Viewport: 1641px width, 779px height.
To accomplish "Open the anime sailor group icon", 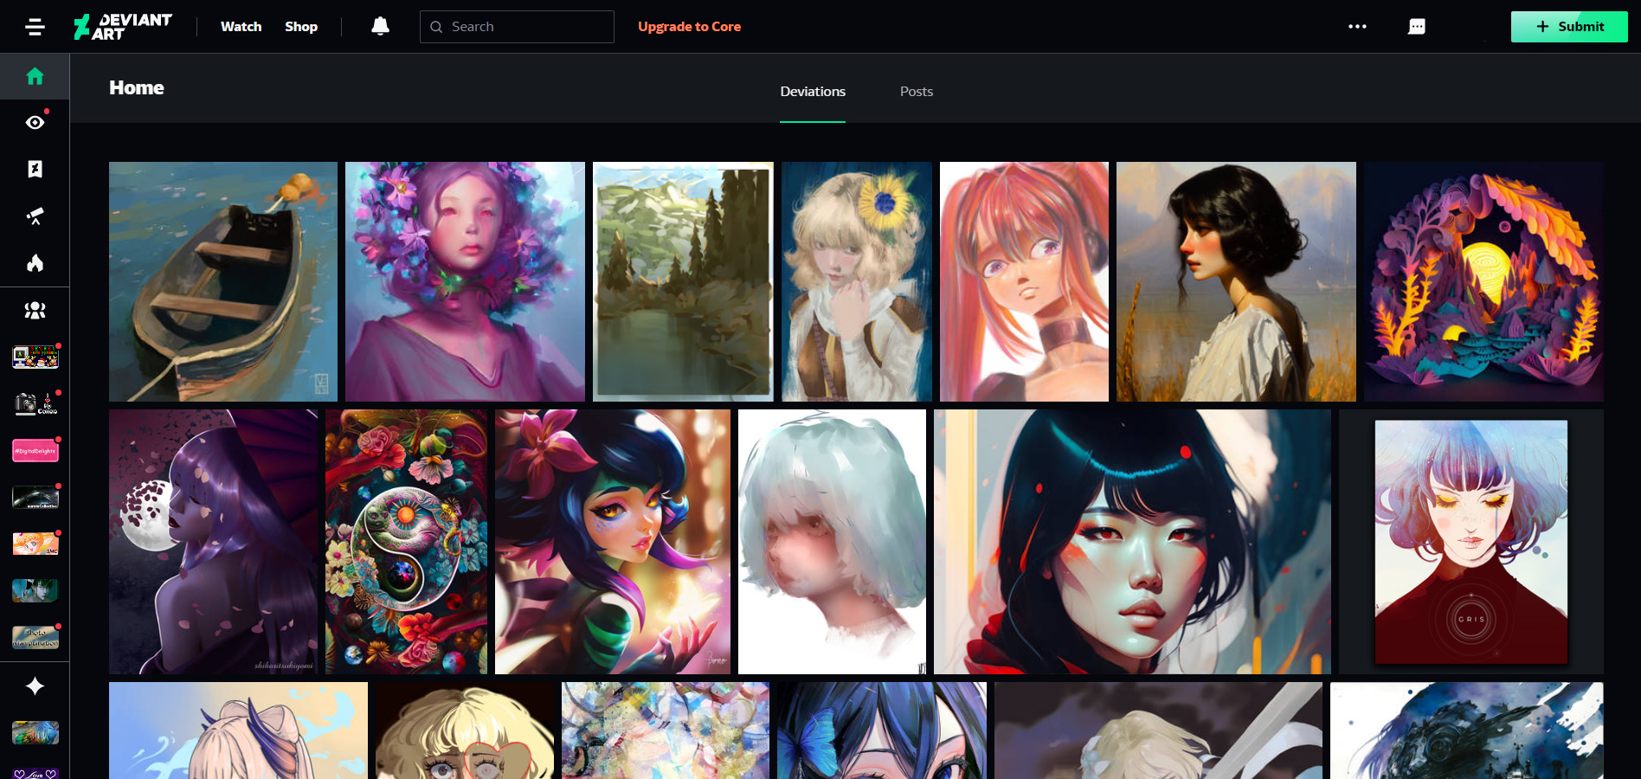I will [35, 544].
